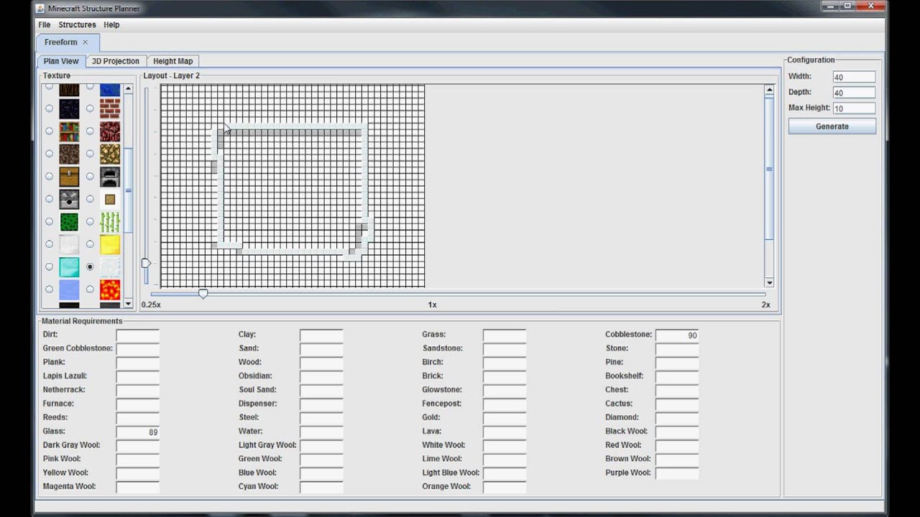Click the Texture panel scroll up arrow

(128, 89)
